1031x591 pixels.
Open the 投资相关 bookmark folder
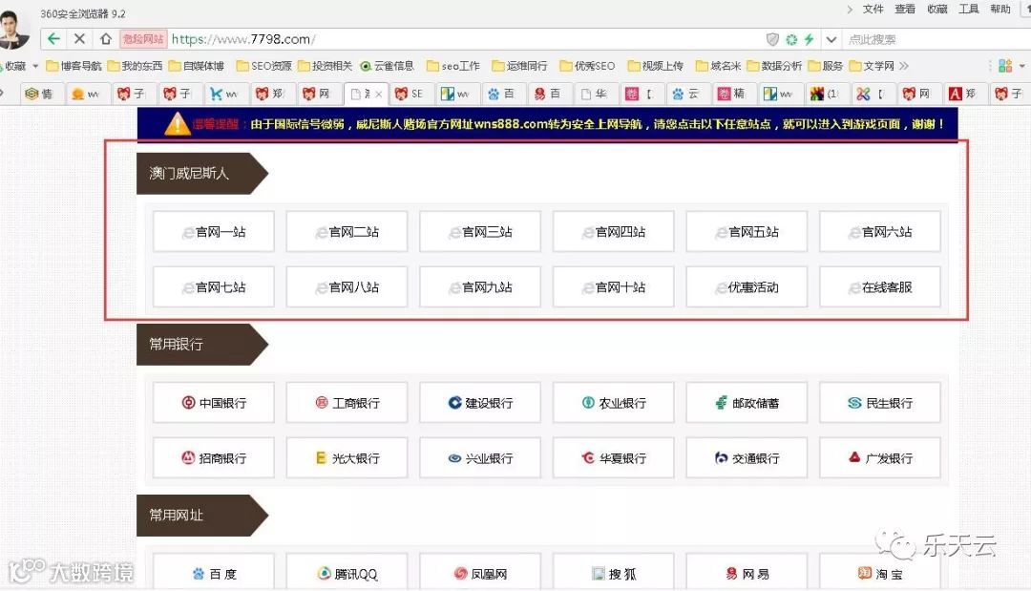coord(325,66)
